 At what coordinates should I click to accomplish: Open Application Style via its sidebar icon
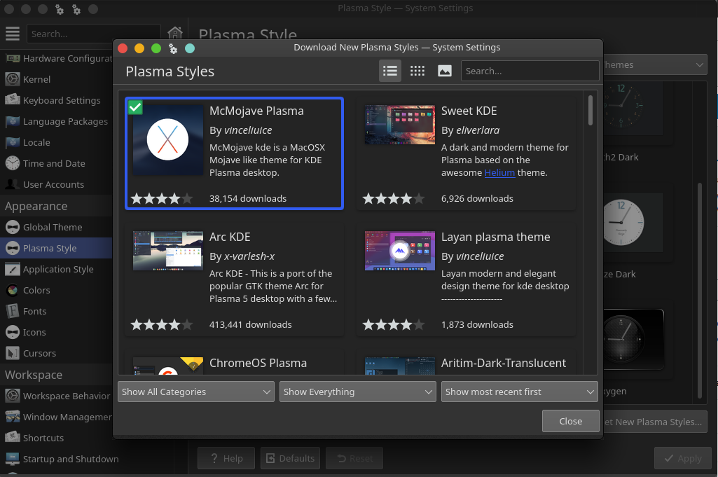point(13,269)
